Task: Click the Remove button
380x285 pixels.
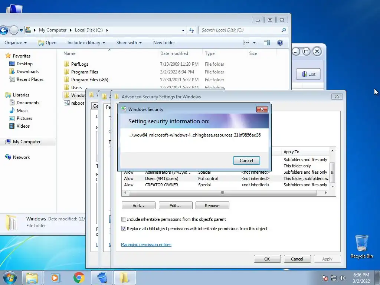Action: [x=212, y=206]
